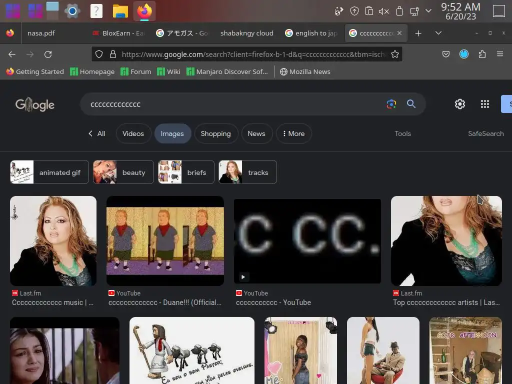The image size is (512, 384).
Task: Open the CC CC YouTube video thumbnail
Action: [307, 241]
